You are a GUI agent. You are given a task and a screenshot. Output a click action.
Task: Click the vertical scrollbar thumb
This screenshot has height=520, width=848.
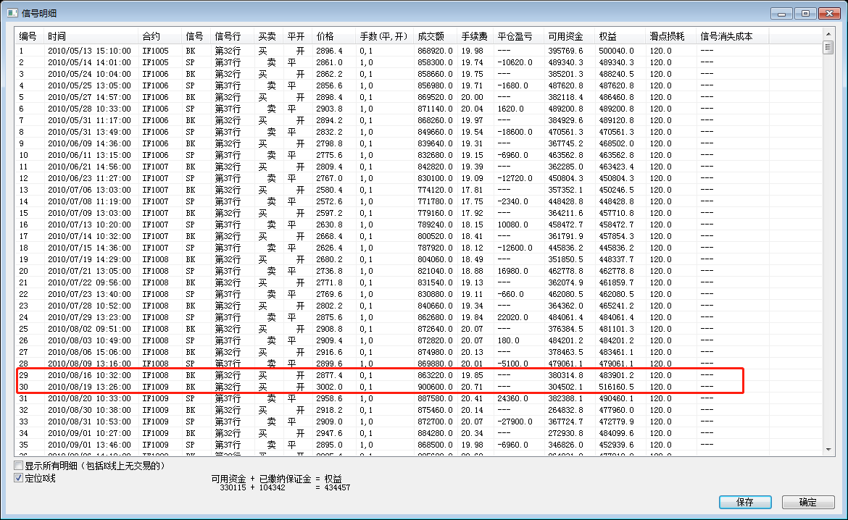point(828,48)
